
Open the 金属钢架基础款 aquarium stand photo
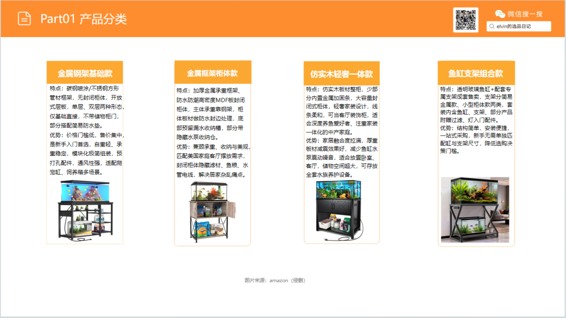click(85, 211)
